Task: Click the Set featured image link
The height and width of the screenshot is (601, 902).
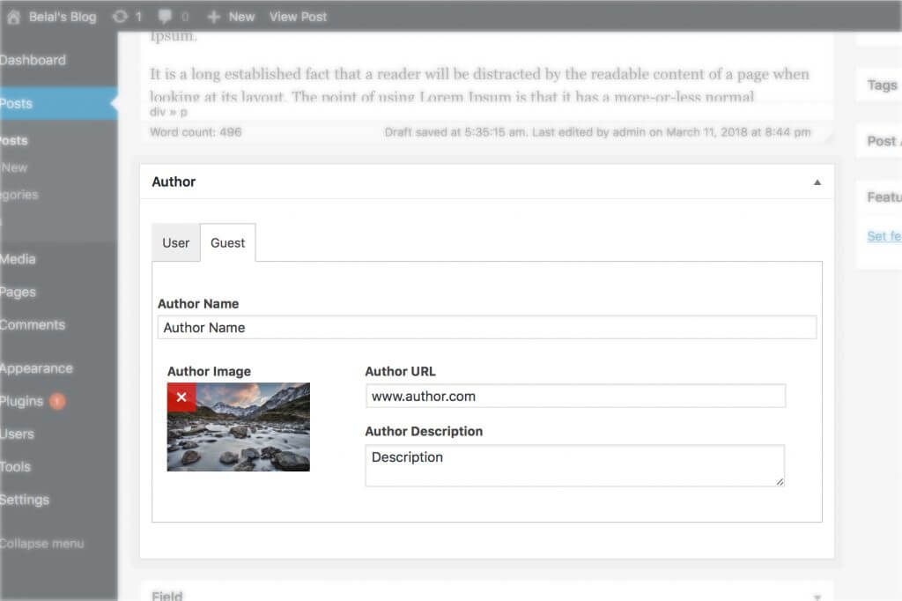Action: (x=884, y=236)
